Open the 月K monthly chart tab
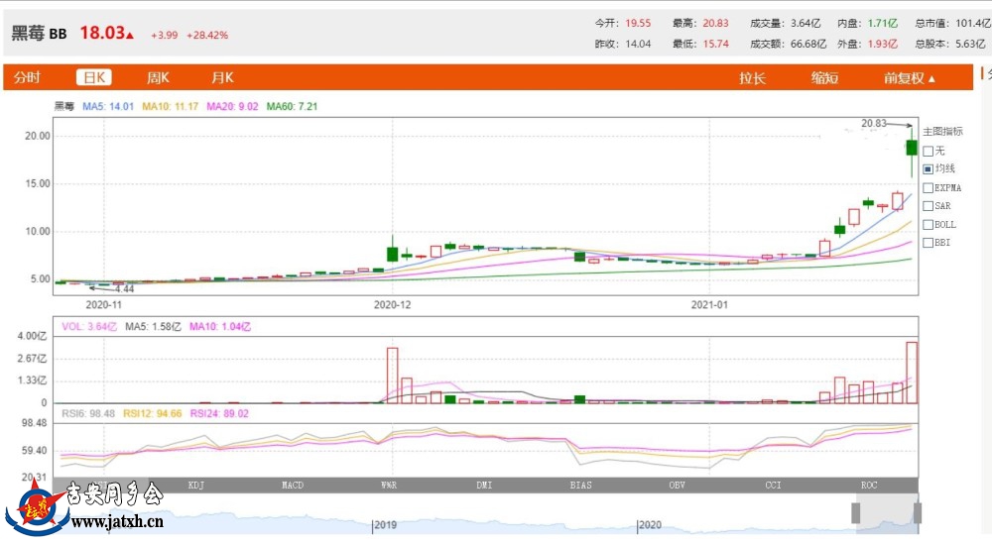 click(222, 77)
